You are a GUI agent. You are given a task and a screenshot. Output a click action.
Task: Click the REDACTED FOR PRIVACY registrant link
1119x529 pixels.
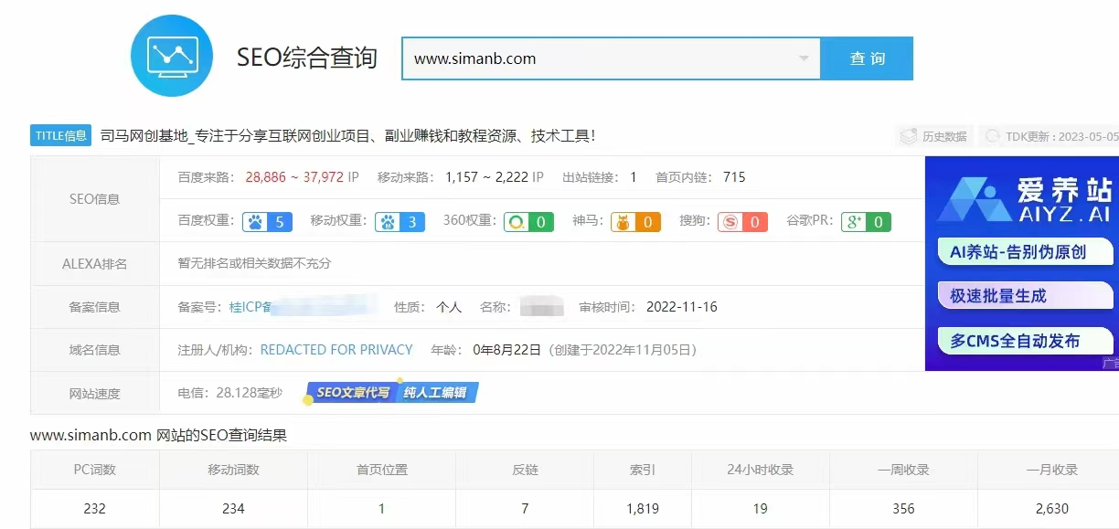coord(336,350)
